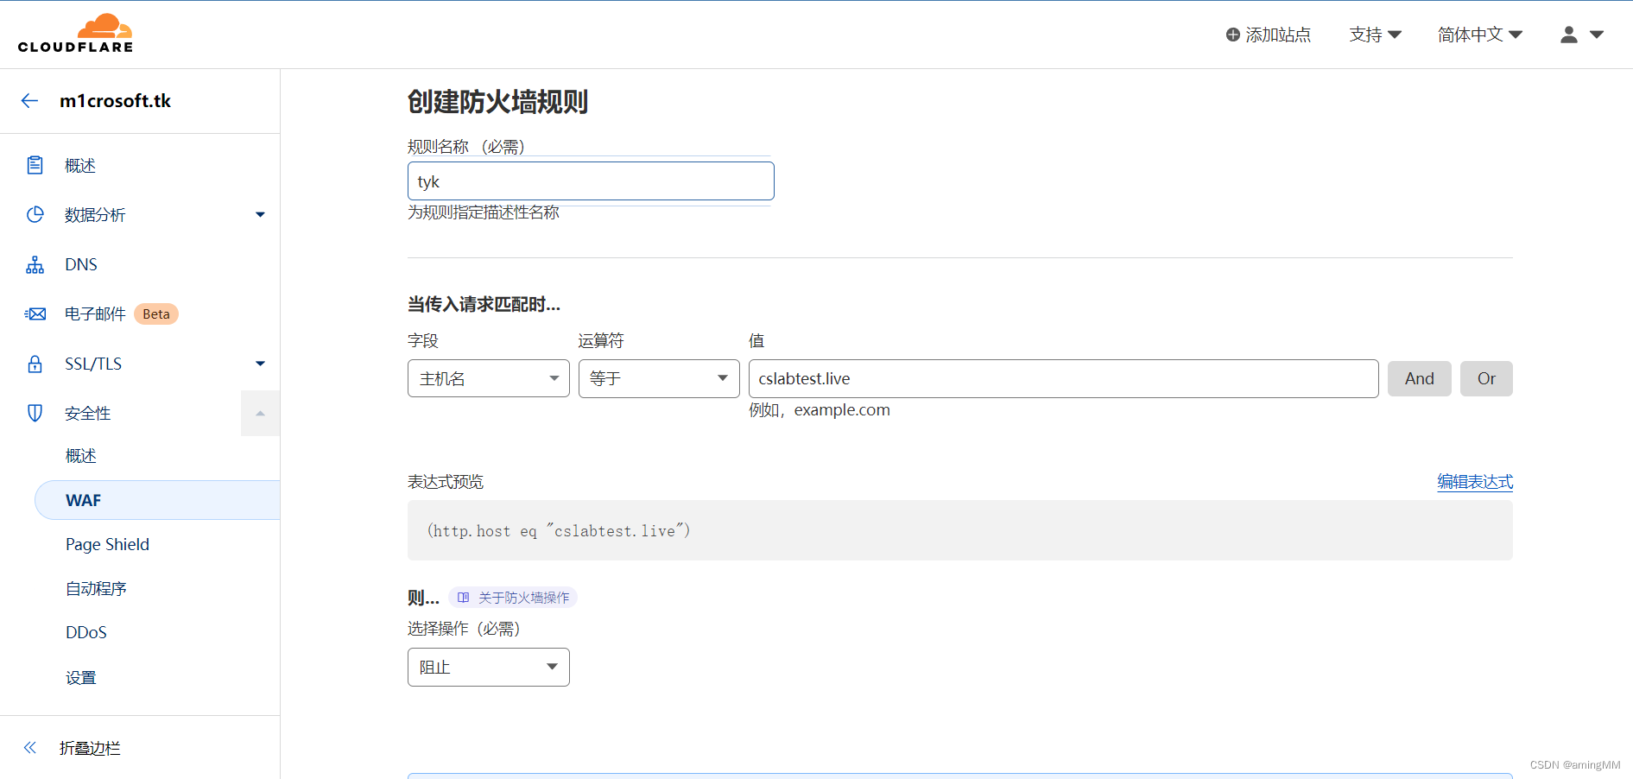Click the double-chevron collapse sidebar icon
The image size is (1633, 779).
pos(30,748)
